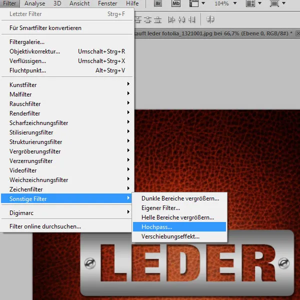The image size is (300, 300).
Task: Click align bottom edges icon
Action: click(156, 19)
